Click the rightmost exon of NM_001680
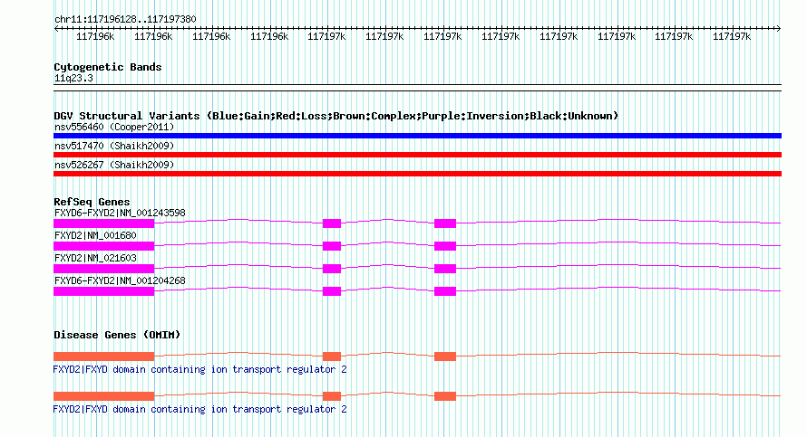This screenshot has width=807, height=437. coord(445,246)
